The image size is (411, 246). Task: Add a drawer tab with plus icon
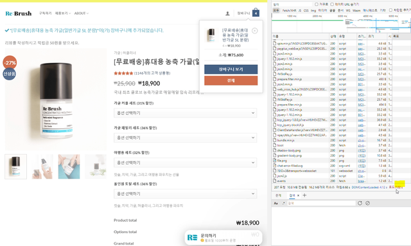304,195
